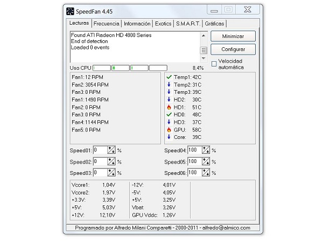Click the blue down arrow beside HD2
Viewport: 323px width, 244px height.
pyautogui.click(x=169, y=99)
